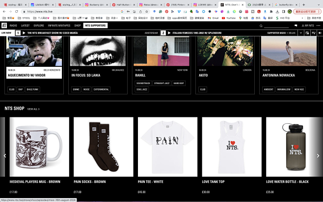Expand the 其他书签 bookmarks folder
323x202 pixels.
pyautogui.click(x=314, y=18)
